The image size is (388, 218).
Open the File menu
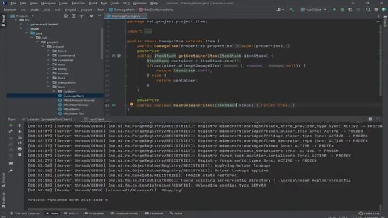coord(13,3)
